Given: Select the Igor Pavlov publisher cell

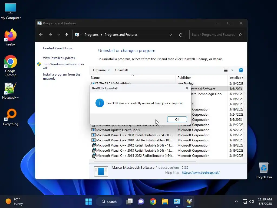Looking at the screenshot, I should click(185, 83).
